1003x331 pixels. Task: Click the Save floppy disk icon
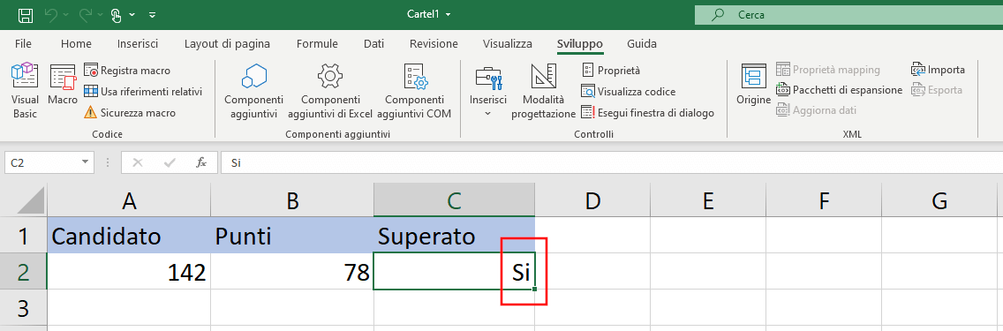click(26, 15)
